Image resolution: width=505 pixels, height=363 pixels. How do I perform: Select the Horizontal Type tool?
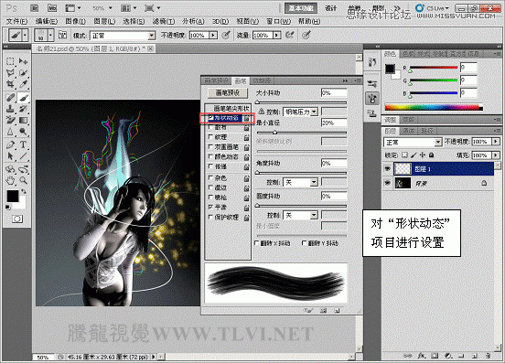coord(23,144)
